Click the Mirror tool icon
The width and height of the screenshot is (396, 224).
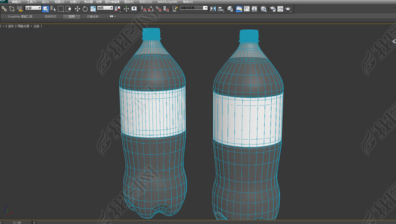point(213,9)
